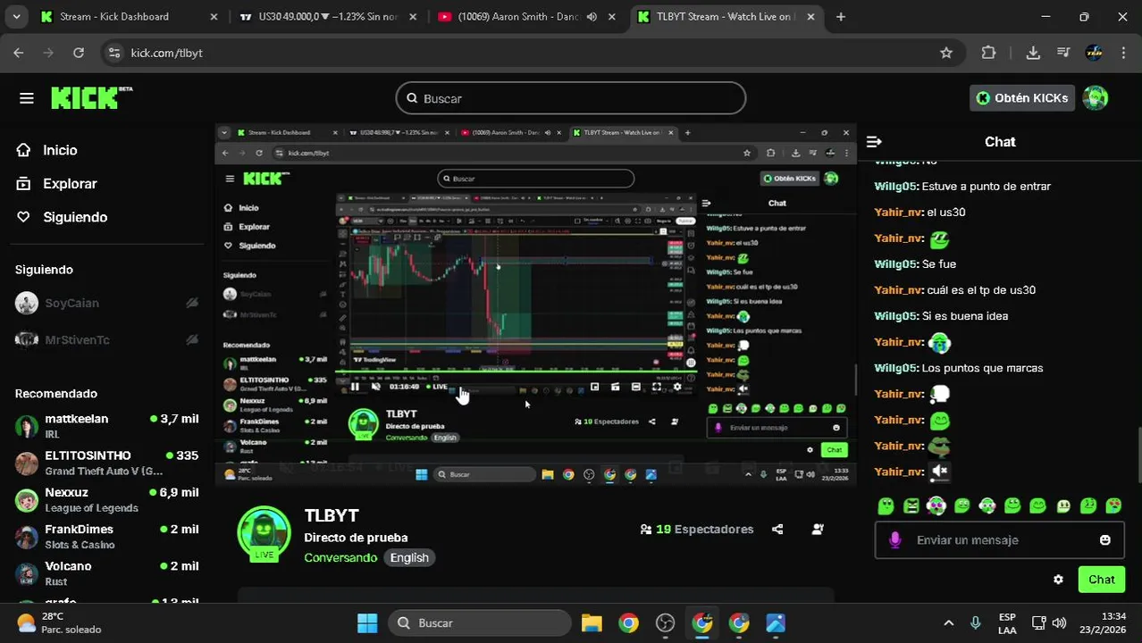Jump to LIVE in the player

coord(437,387)
